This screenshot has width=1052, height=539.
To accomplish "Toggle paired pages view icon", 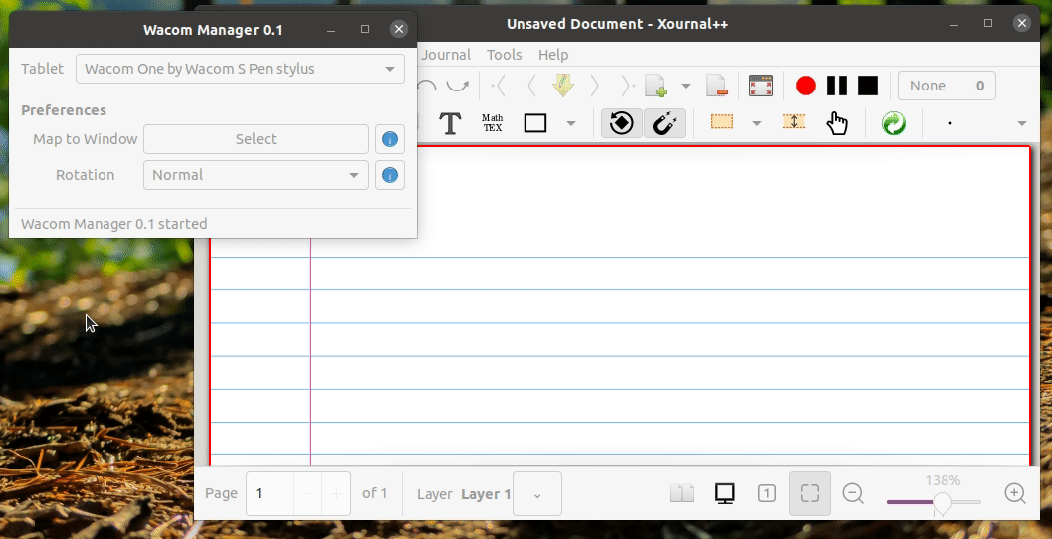I will (x=682, y=494).
